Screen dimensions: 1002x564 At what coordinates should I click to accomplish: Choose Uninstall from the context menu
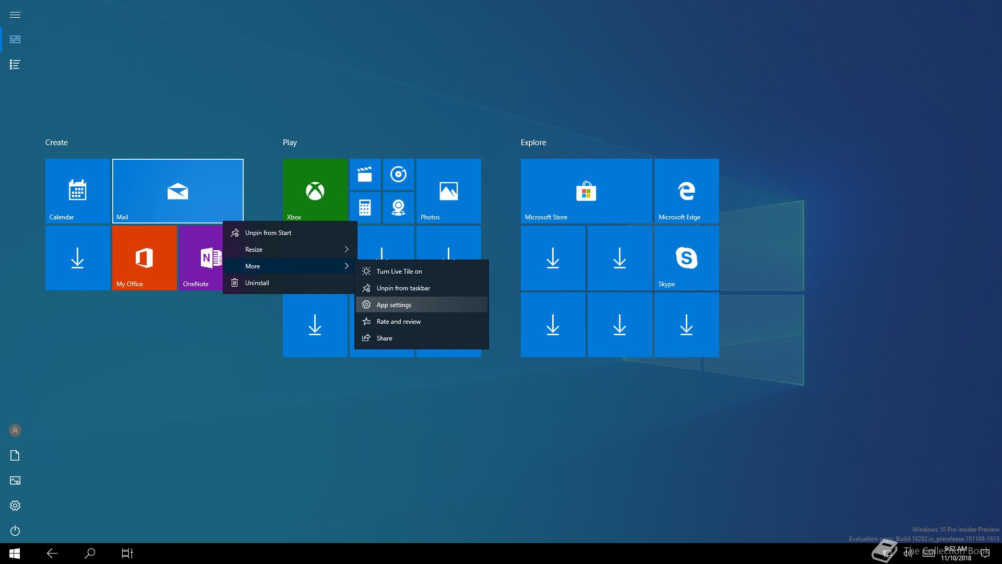coord(290,283)
